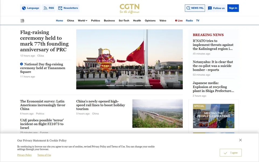Open the Health section
Screen dimensions: 259x162
137,21
